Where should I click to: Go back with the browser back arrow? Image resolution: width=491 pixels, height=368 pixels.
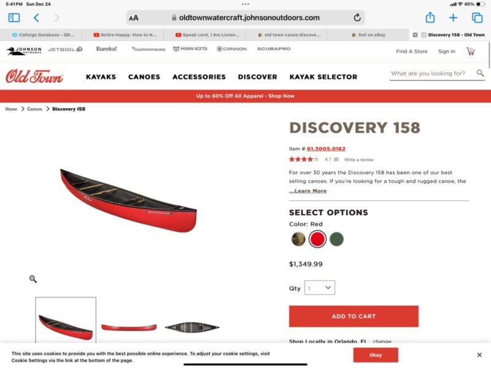[36, 18]
